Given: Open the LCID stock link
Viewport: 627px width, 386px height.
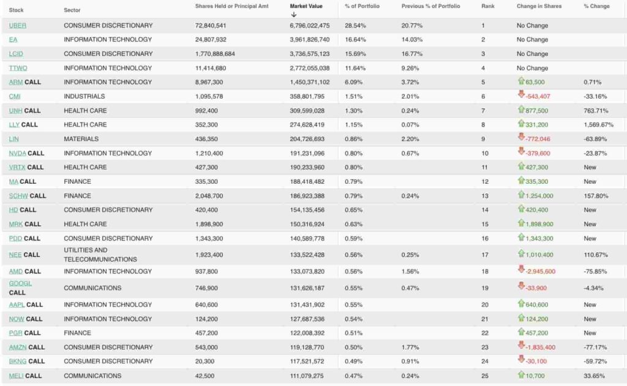Looking at the screenshot, I should 16,53.
